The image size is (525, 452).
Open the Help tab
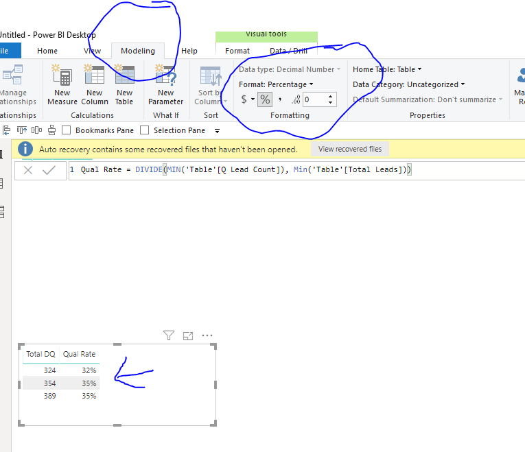coord(189,51)
